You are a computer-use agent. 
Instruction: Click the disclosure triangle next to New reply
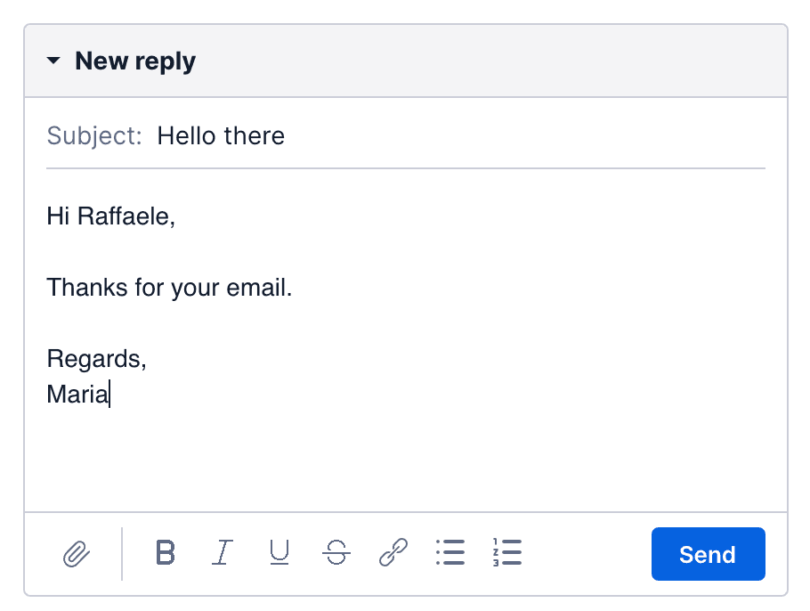coord(53,61)
